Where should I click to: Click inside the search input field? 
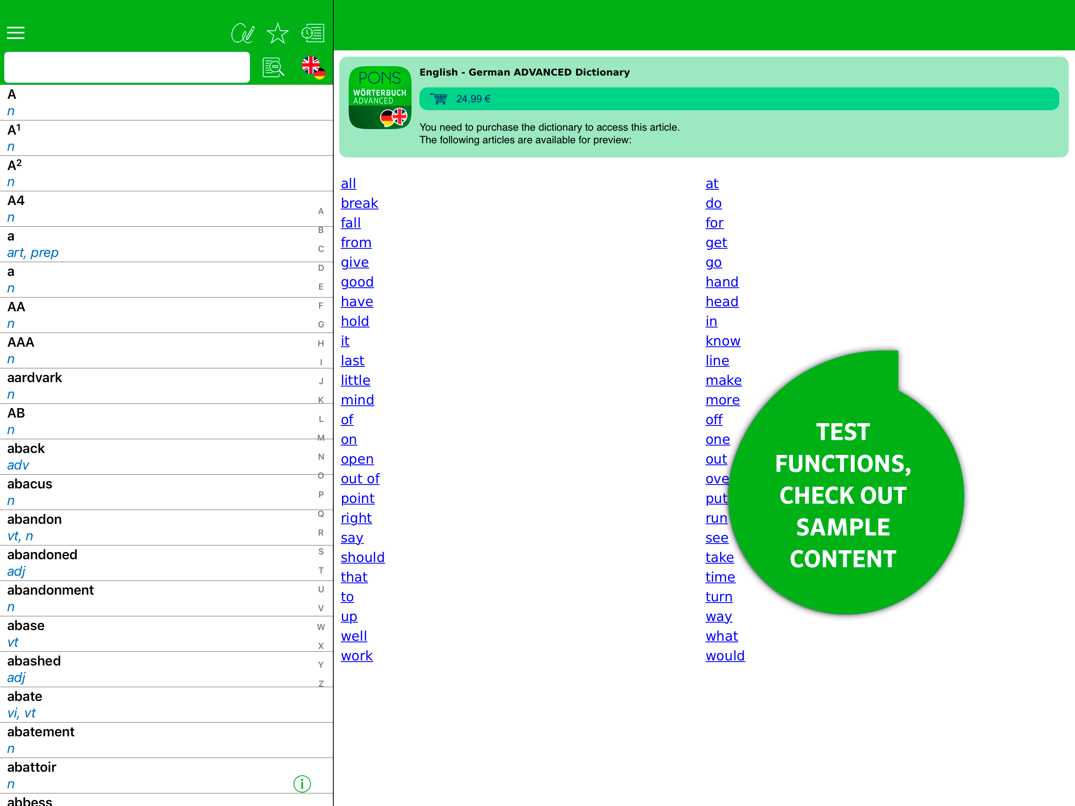(x=126, y=67)
